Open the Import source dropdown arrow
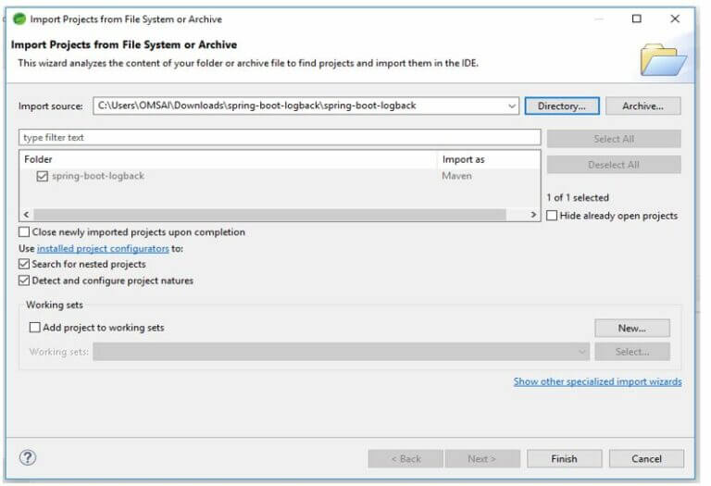Viewport: 711px width, 486px height. (x=511, y=106)
